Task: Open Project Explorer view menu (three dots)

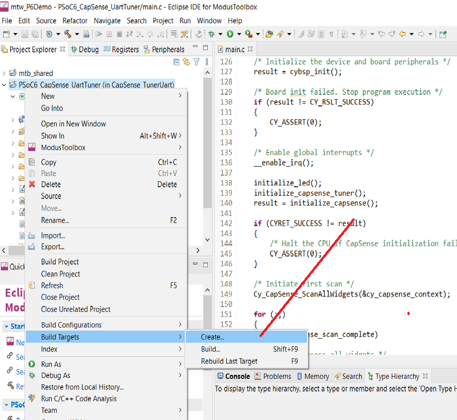Action: tap(207, 61)
